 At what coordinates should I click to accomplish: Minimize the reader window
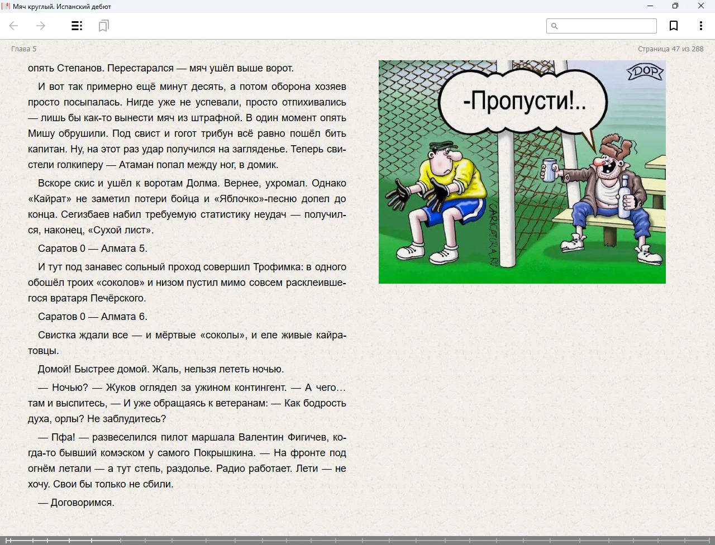tap(650, 6)
